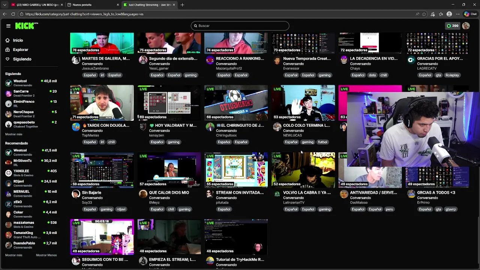Click LatinzerianTV channel avatar
This screenshot has width=480, height=270.
coord(277,194)
